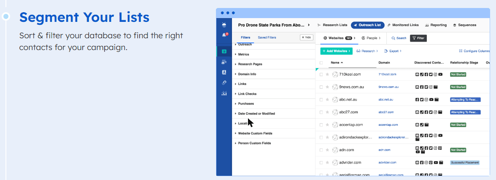The width and height of the screenshot is (496, 180).
Task: Star the abc27.com row
Action: click(x=327, y=112)
